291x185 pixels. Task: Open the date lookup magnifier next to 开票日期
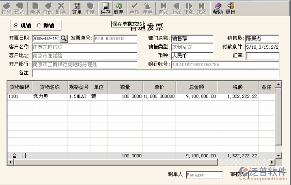click(x=64, y=39)
